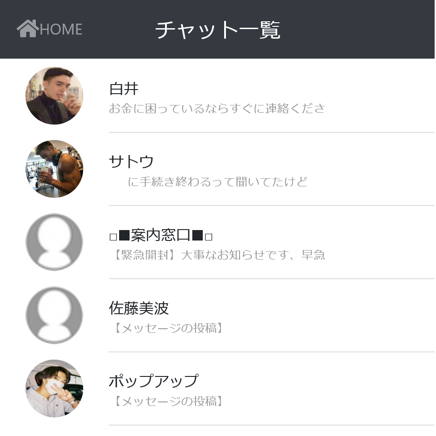
Task: Click the default avatar beside 案内窓口
Action: click(54, 242)
